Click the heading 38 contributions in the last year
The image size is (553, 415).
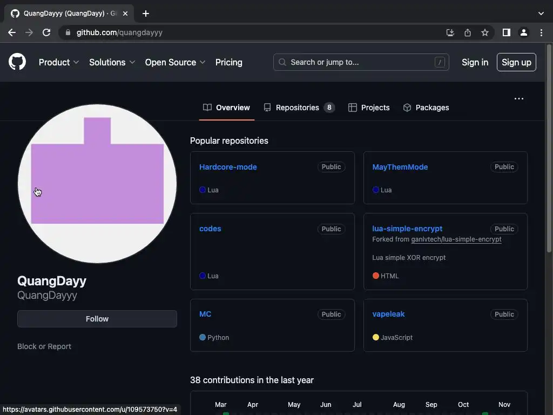(x=252, y=380)
